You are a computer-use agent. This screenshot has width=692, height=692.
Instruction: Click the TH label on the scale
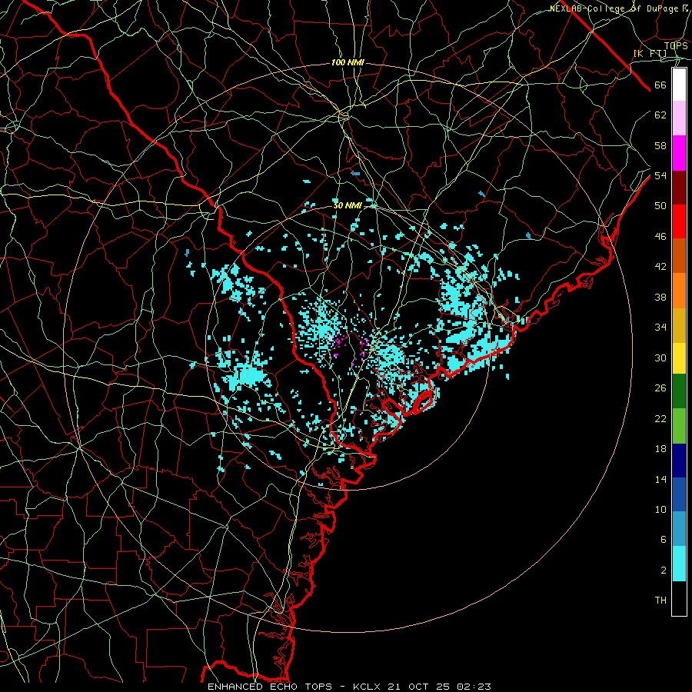[660, 601]
